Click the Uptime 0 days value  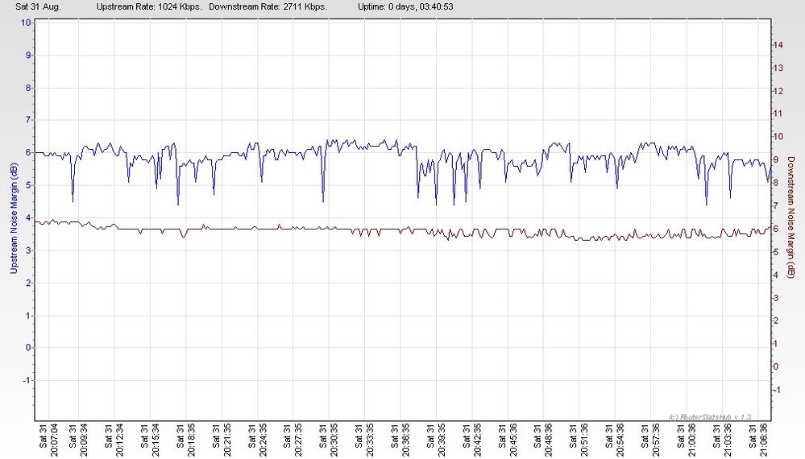pos(405,6)
